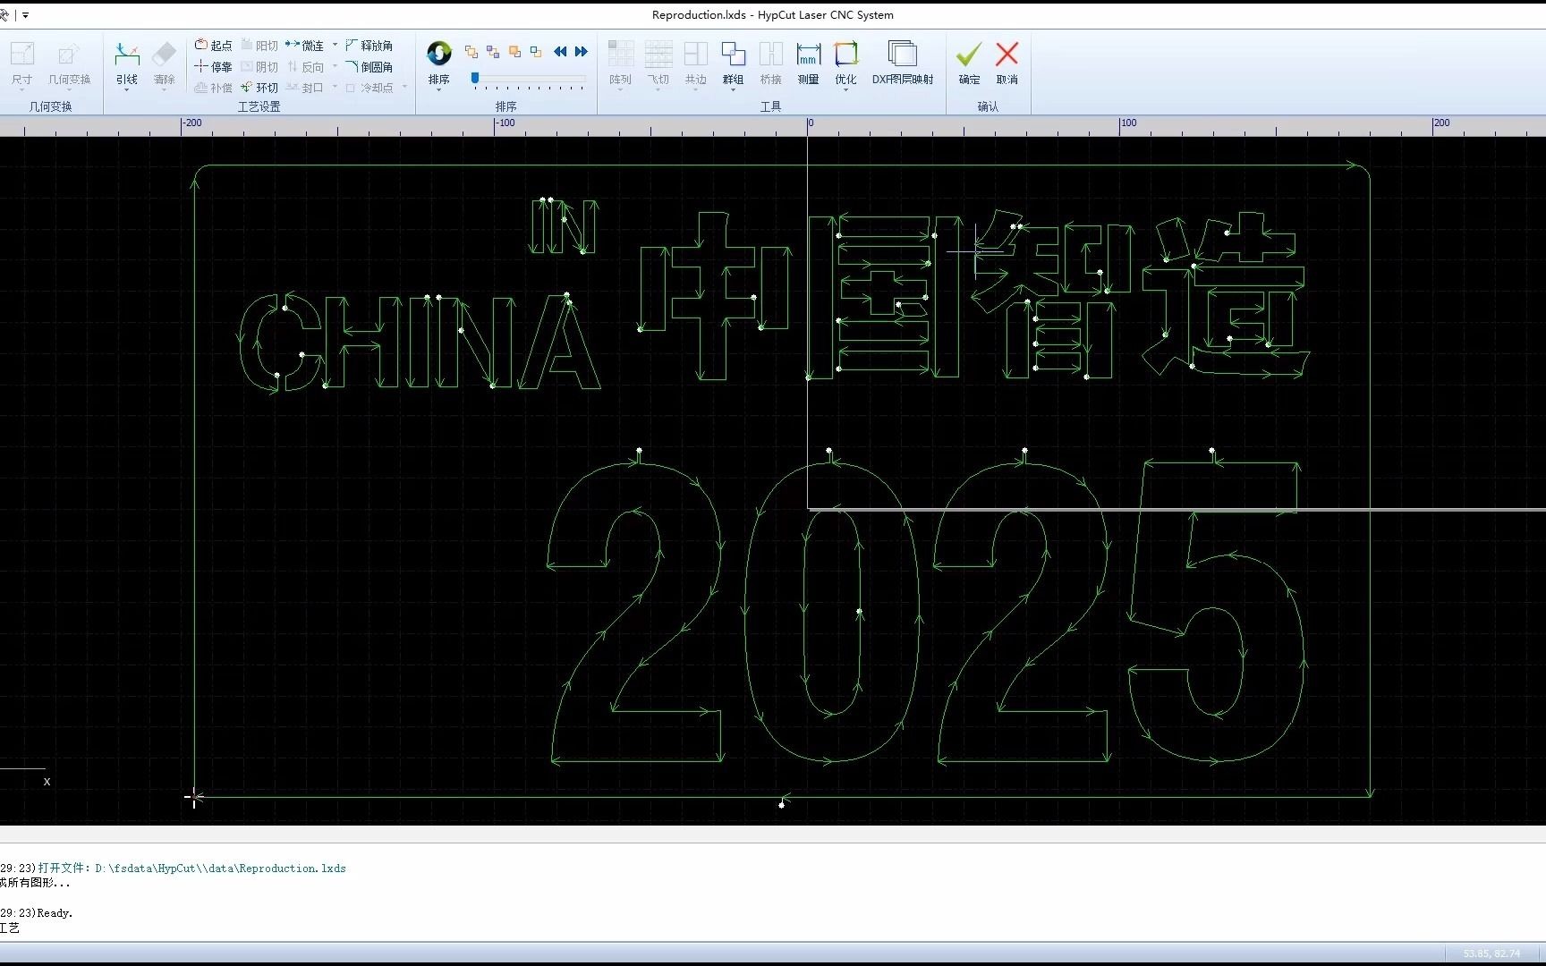Screen dimensions: 1546x966
Task: Choose 阳切 outer cut
Action: click(x=259, y=45)
